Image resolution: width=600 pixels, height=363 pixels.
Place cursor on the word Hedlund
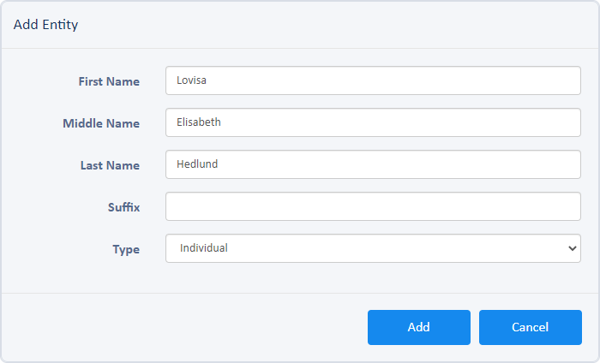(197, 164)
